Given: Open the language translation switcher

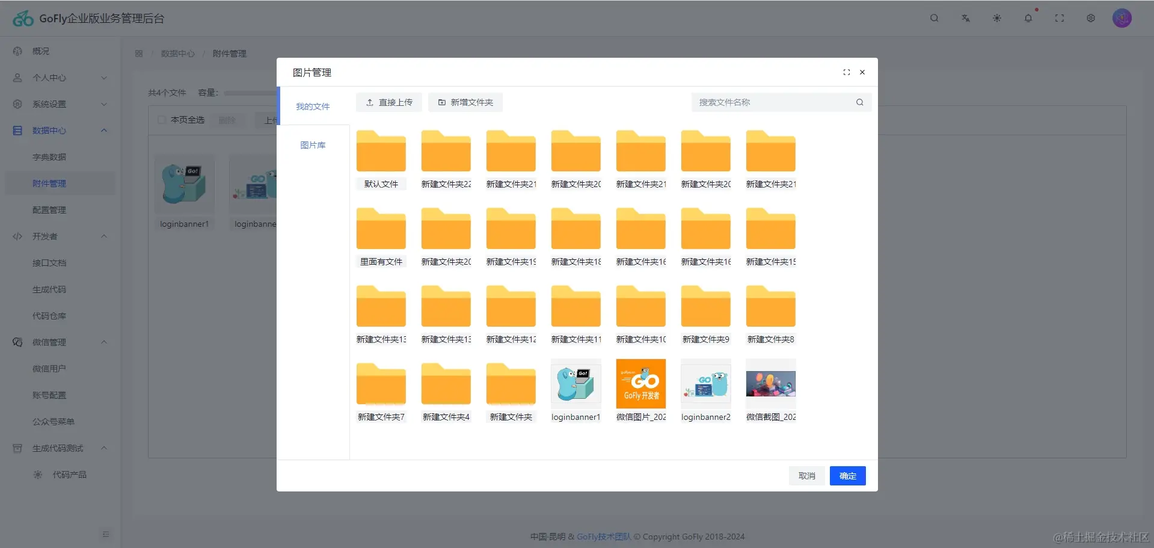Looking at the screenshot, I should (x=966, y=18).
